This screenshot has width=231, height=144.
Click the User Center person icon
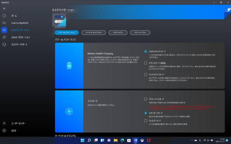pos(4,123)
